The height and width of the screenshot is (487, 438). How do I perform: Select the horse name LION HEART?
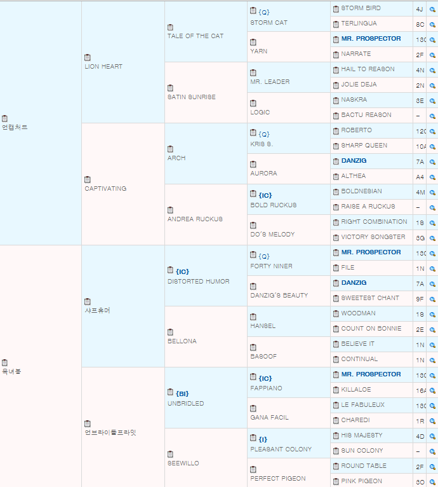coord(103,67)
